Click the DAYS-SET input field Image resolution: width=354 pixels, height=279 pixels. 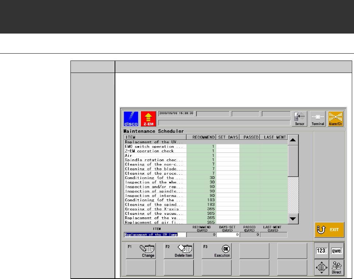click(228, 235)
